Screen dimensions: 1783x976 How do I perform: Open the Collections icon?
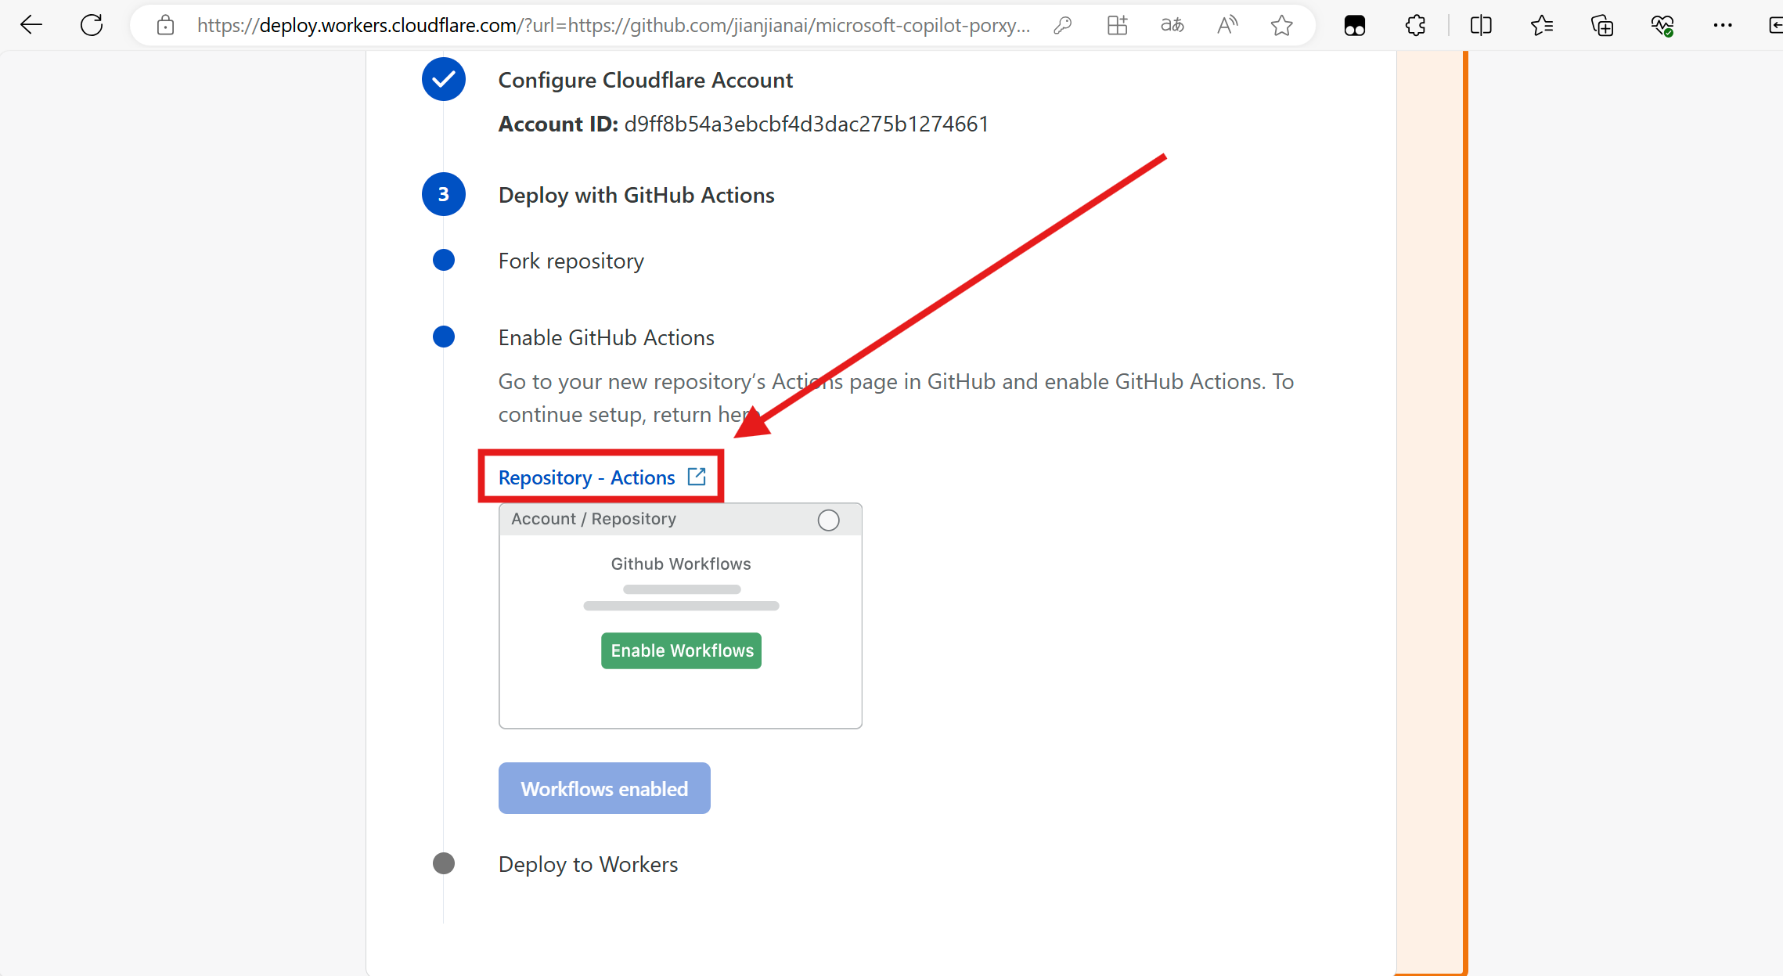click(1602, 26)
